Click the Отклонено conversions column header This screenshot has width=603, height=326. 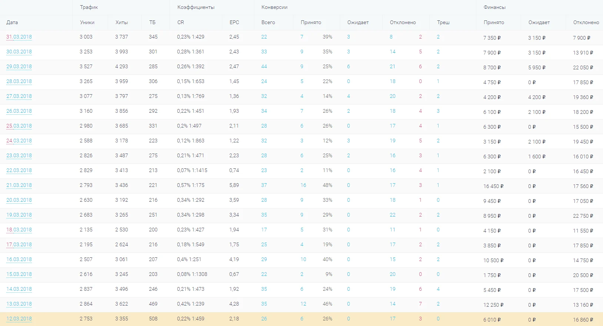pos(403,23)
